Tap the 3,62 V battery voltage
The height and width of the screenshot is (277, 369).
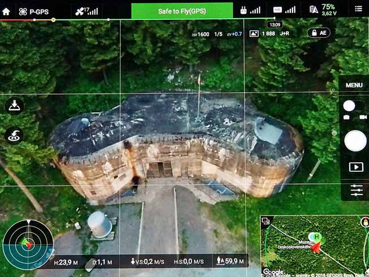pyautogui.click(x=329, y=14)
